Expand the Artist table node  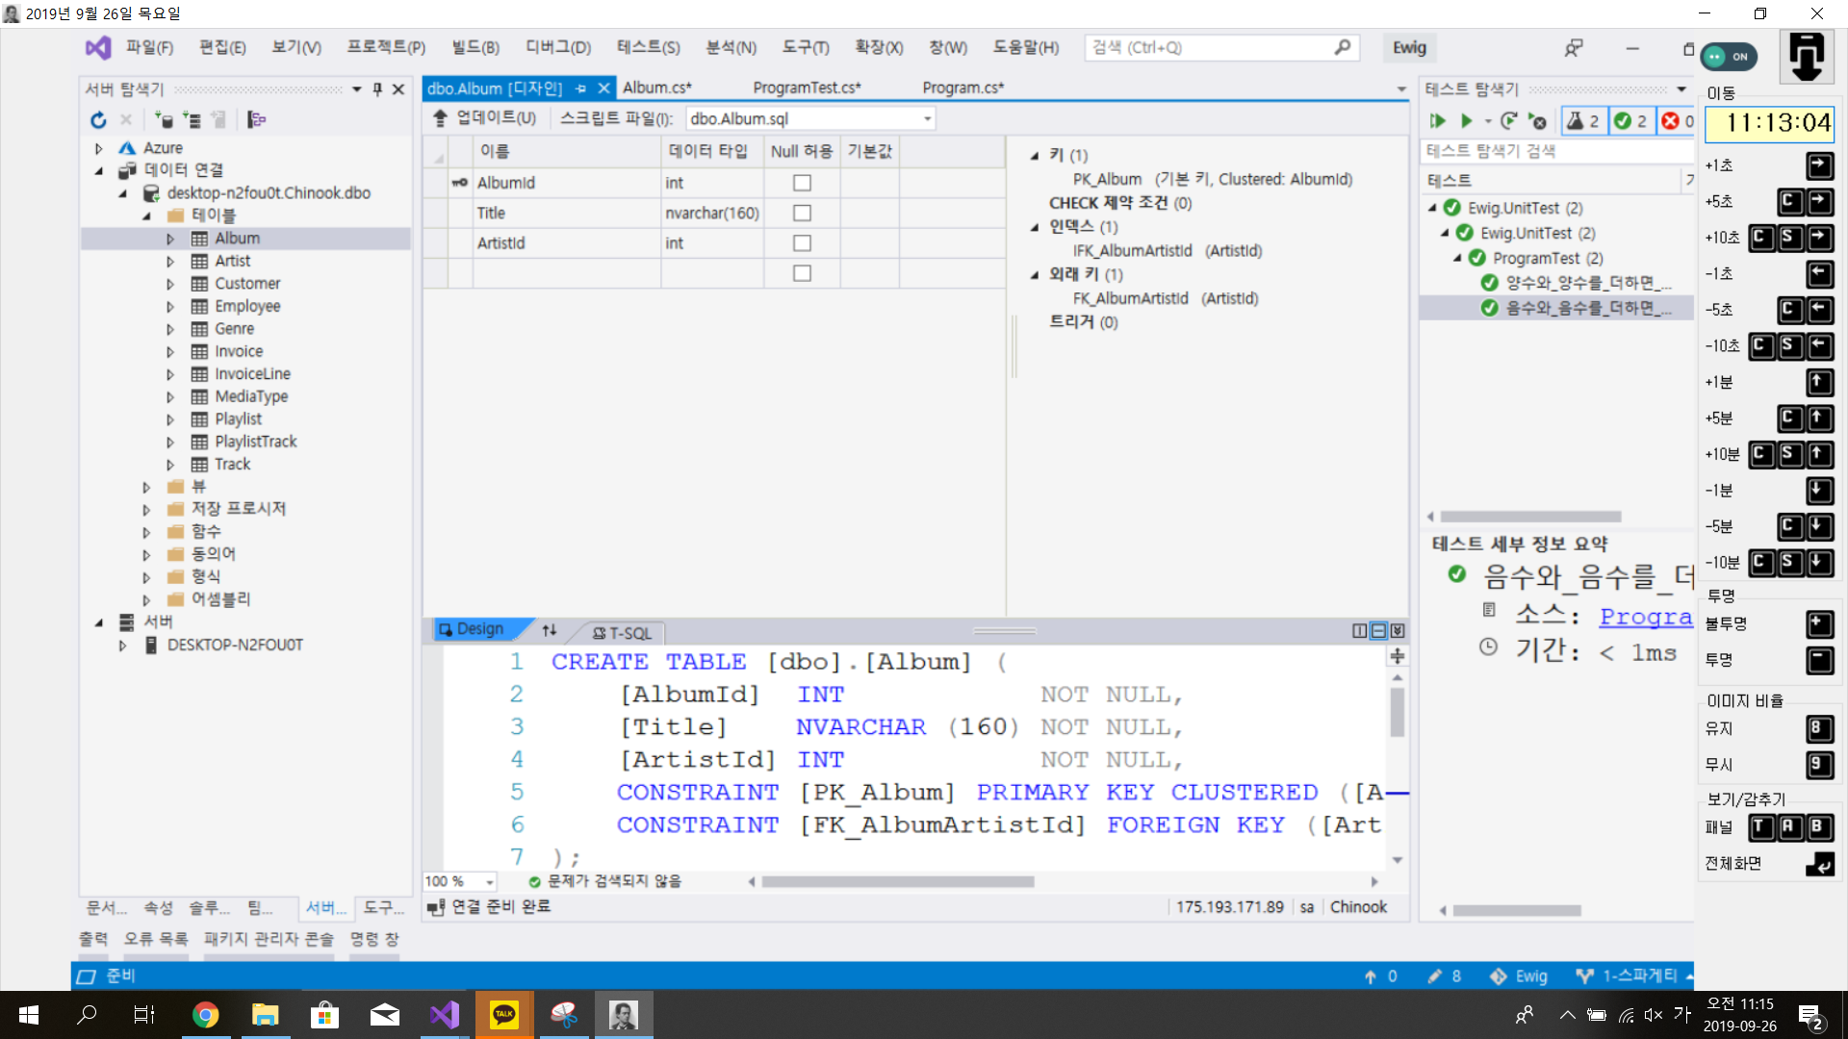point(170,261)
